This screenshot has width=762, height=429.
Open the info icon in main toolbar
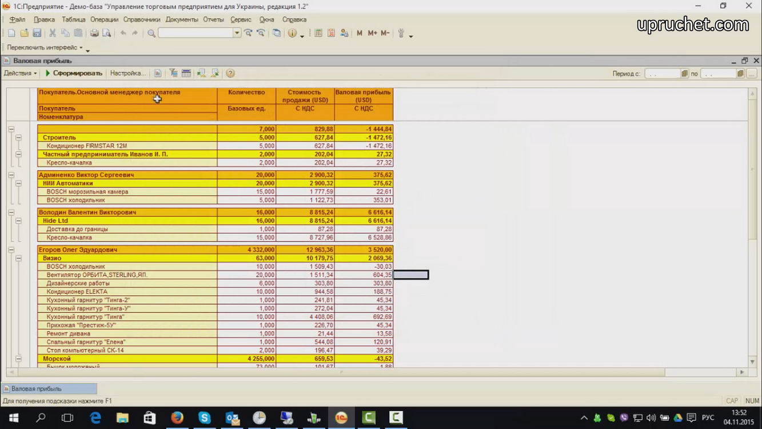[x=292, y=33]
